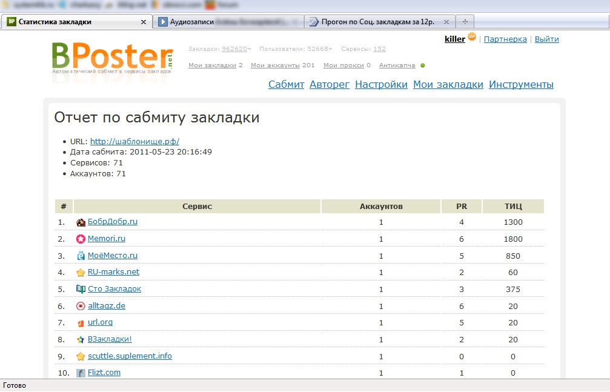Viewport: 610px width, 392px height.
Task: Open the БобрДобр.ru service link
Action: pos(113,222)
